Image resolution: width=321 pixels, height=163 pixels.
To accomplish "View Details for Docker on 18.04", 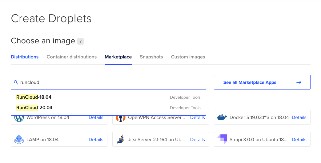I will (299, 117).
